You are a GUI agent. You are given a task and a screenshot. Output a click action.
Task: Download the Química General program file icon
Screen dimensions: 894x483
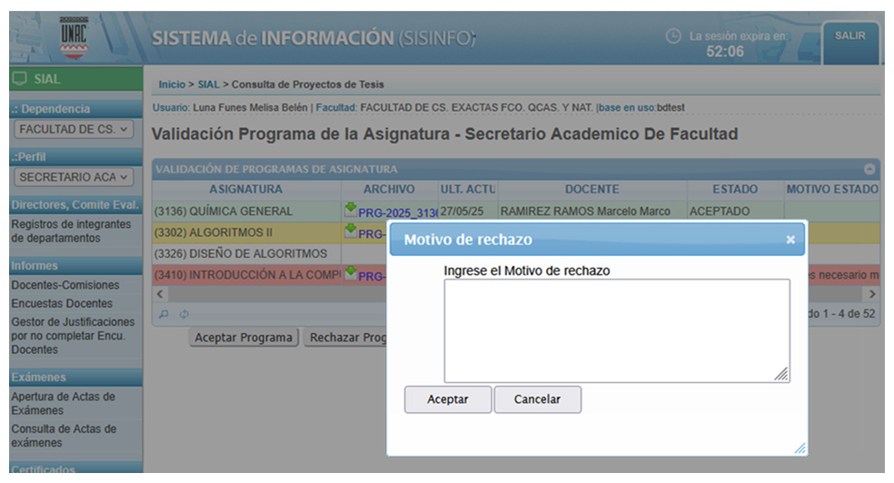click(351, 210)
